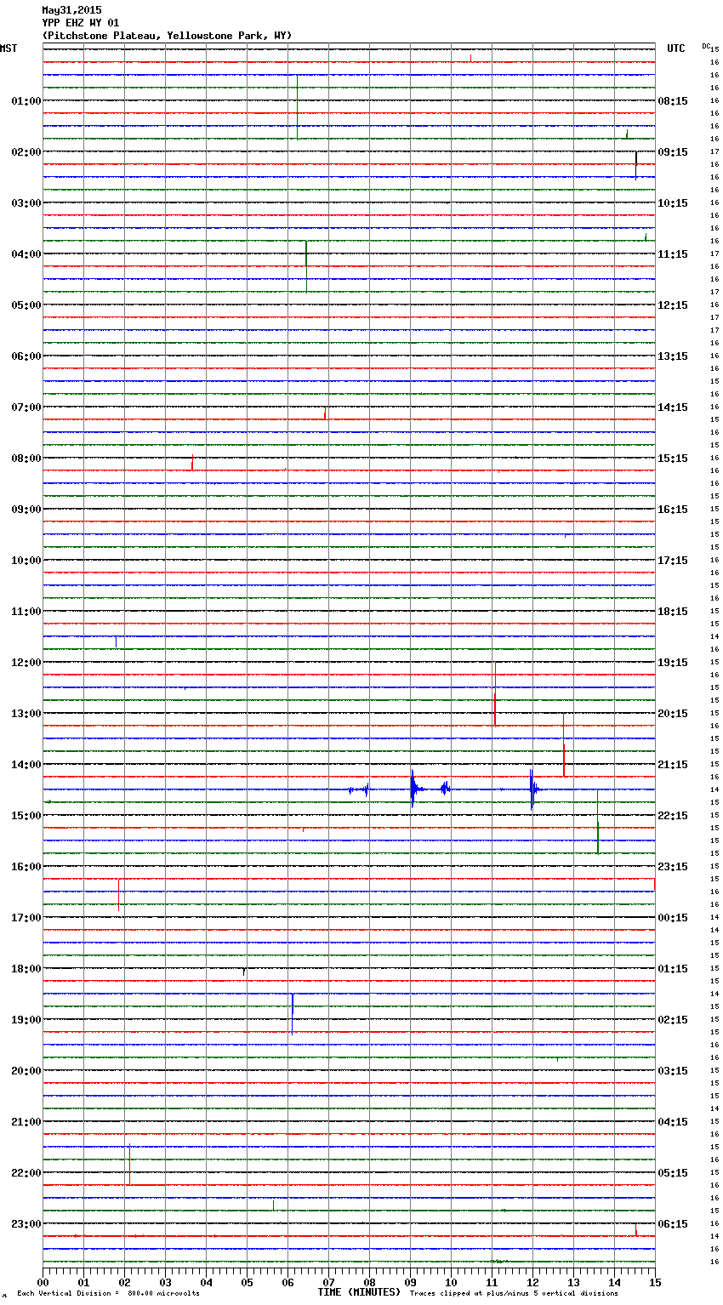Click the Pitchstone Plateau location subtitle
Image resolution: width=723 pixels, height=1305 pixels.
(167, 36)
